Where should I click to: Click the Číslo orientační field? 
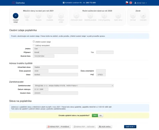pos(101,71)
